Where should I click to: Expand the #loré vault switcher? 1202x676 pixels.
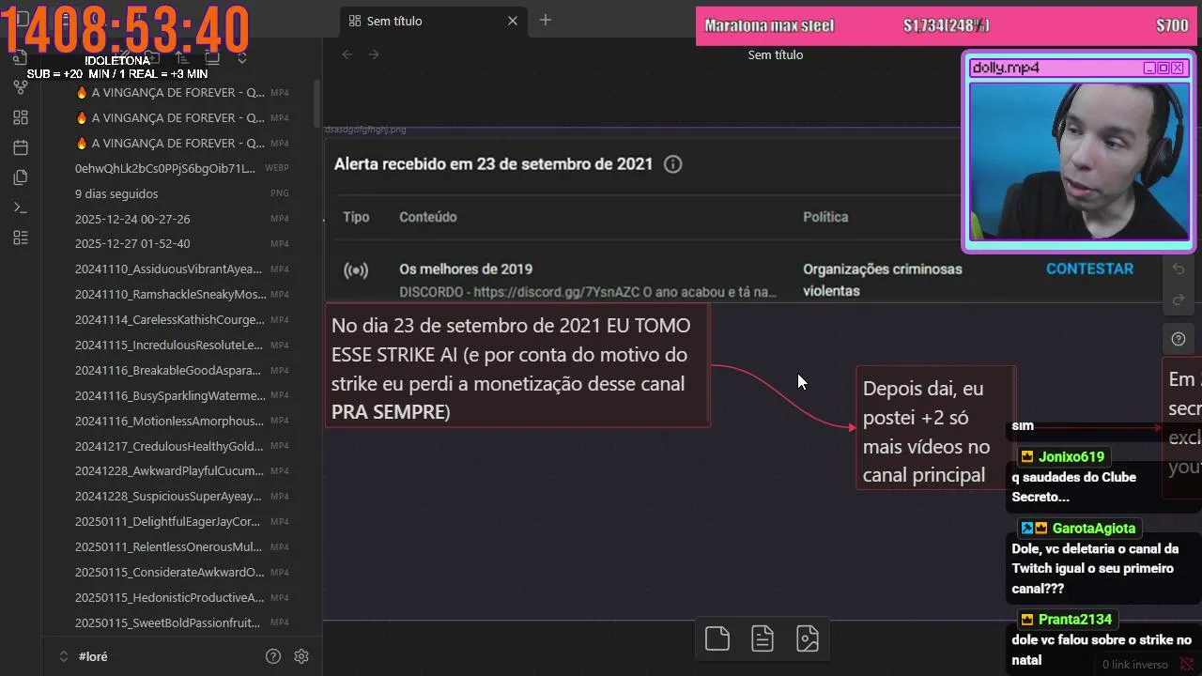click(85, 656)
